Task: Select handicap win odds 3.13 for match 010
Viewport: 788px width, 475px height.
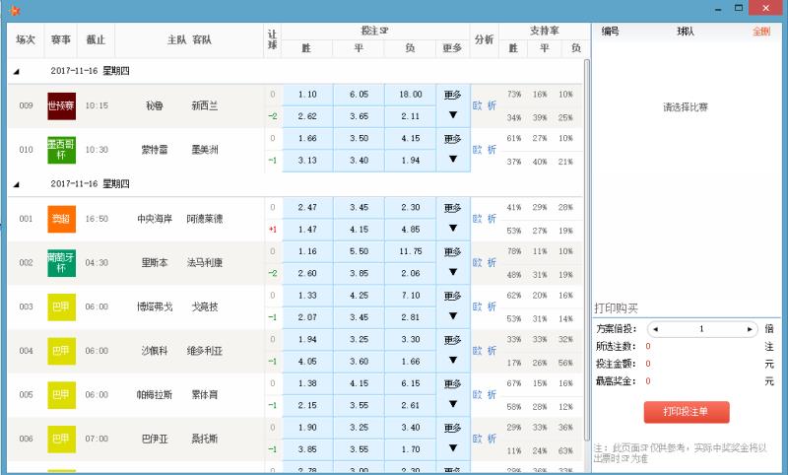Action: point(307,161)
